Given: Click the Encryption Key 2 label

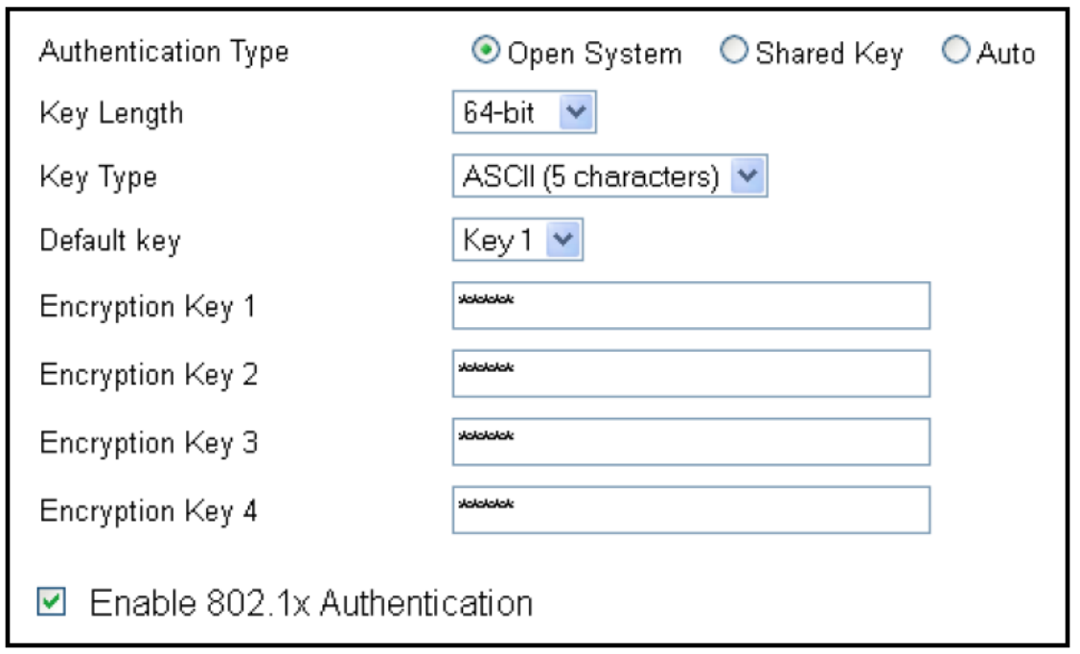Looking at the screenshot, I should [149, 375].
